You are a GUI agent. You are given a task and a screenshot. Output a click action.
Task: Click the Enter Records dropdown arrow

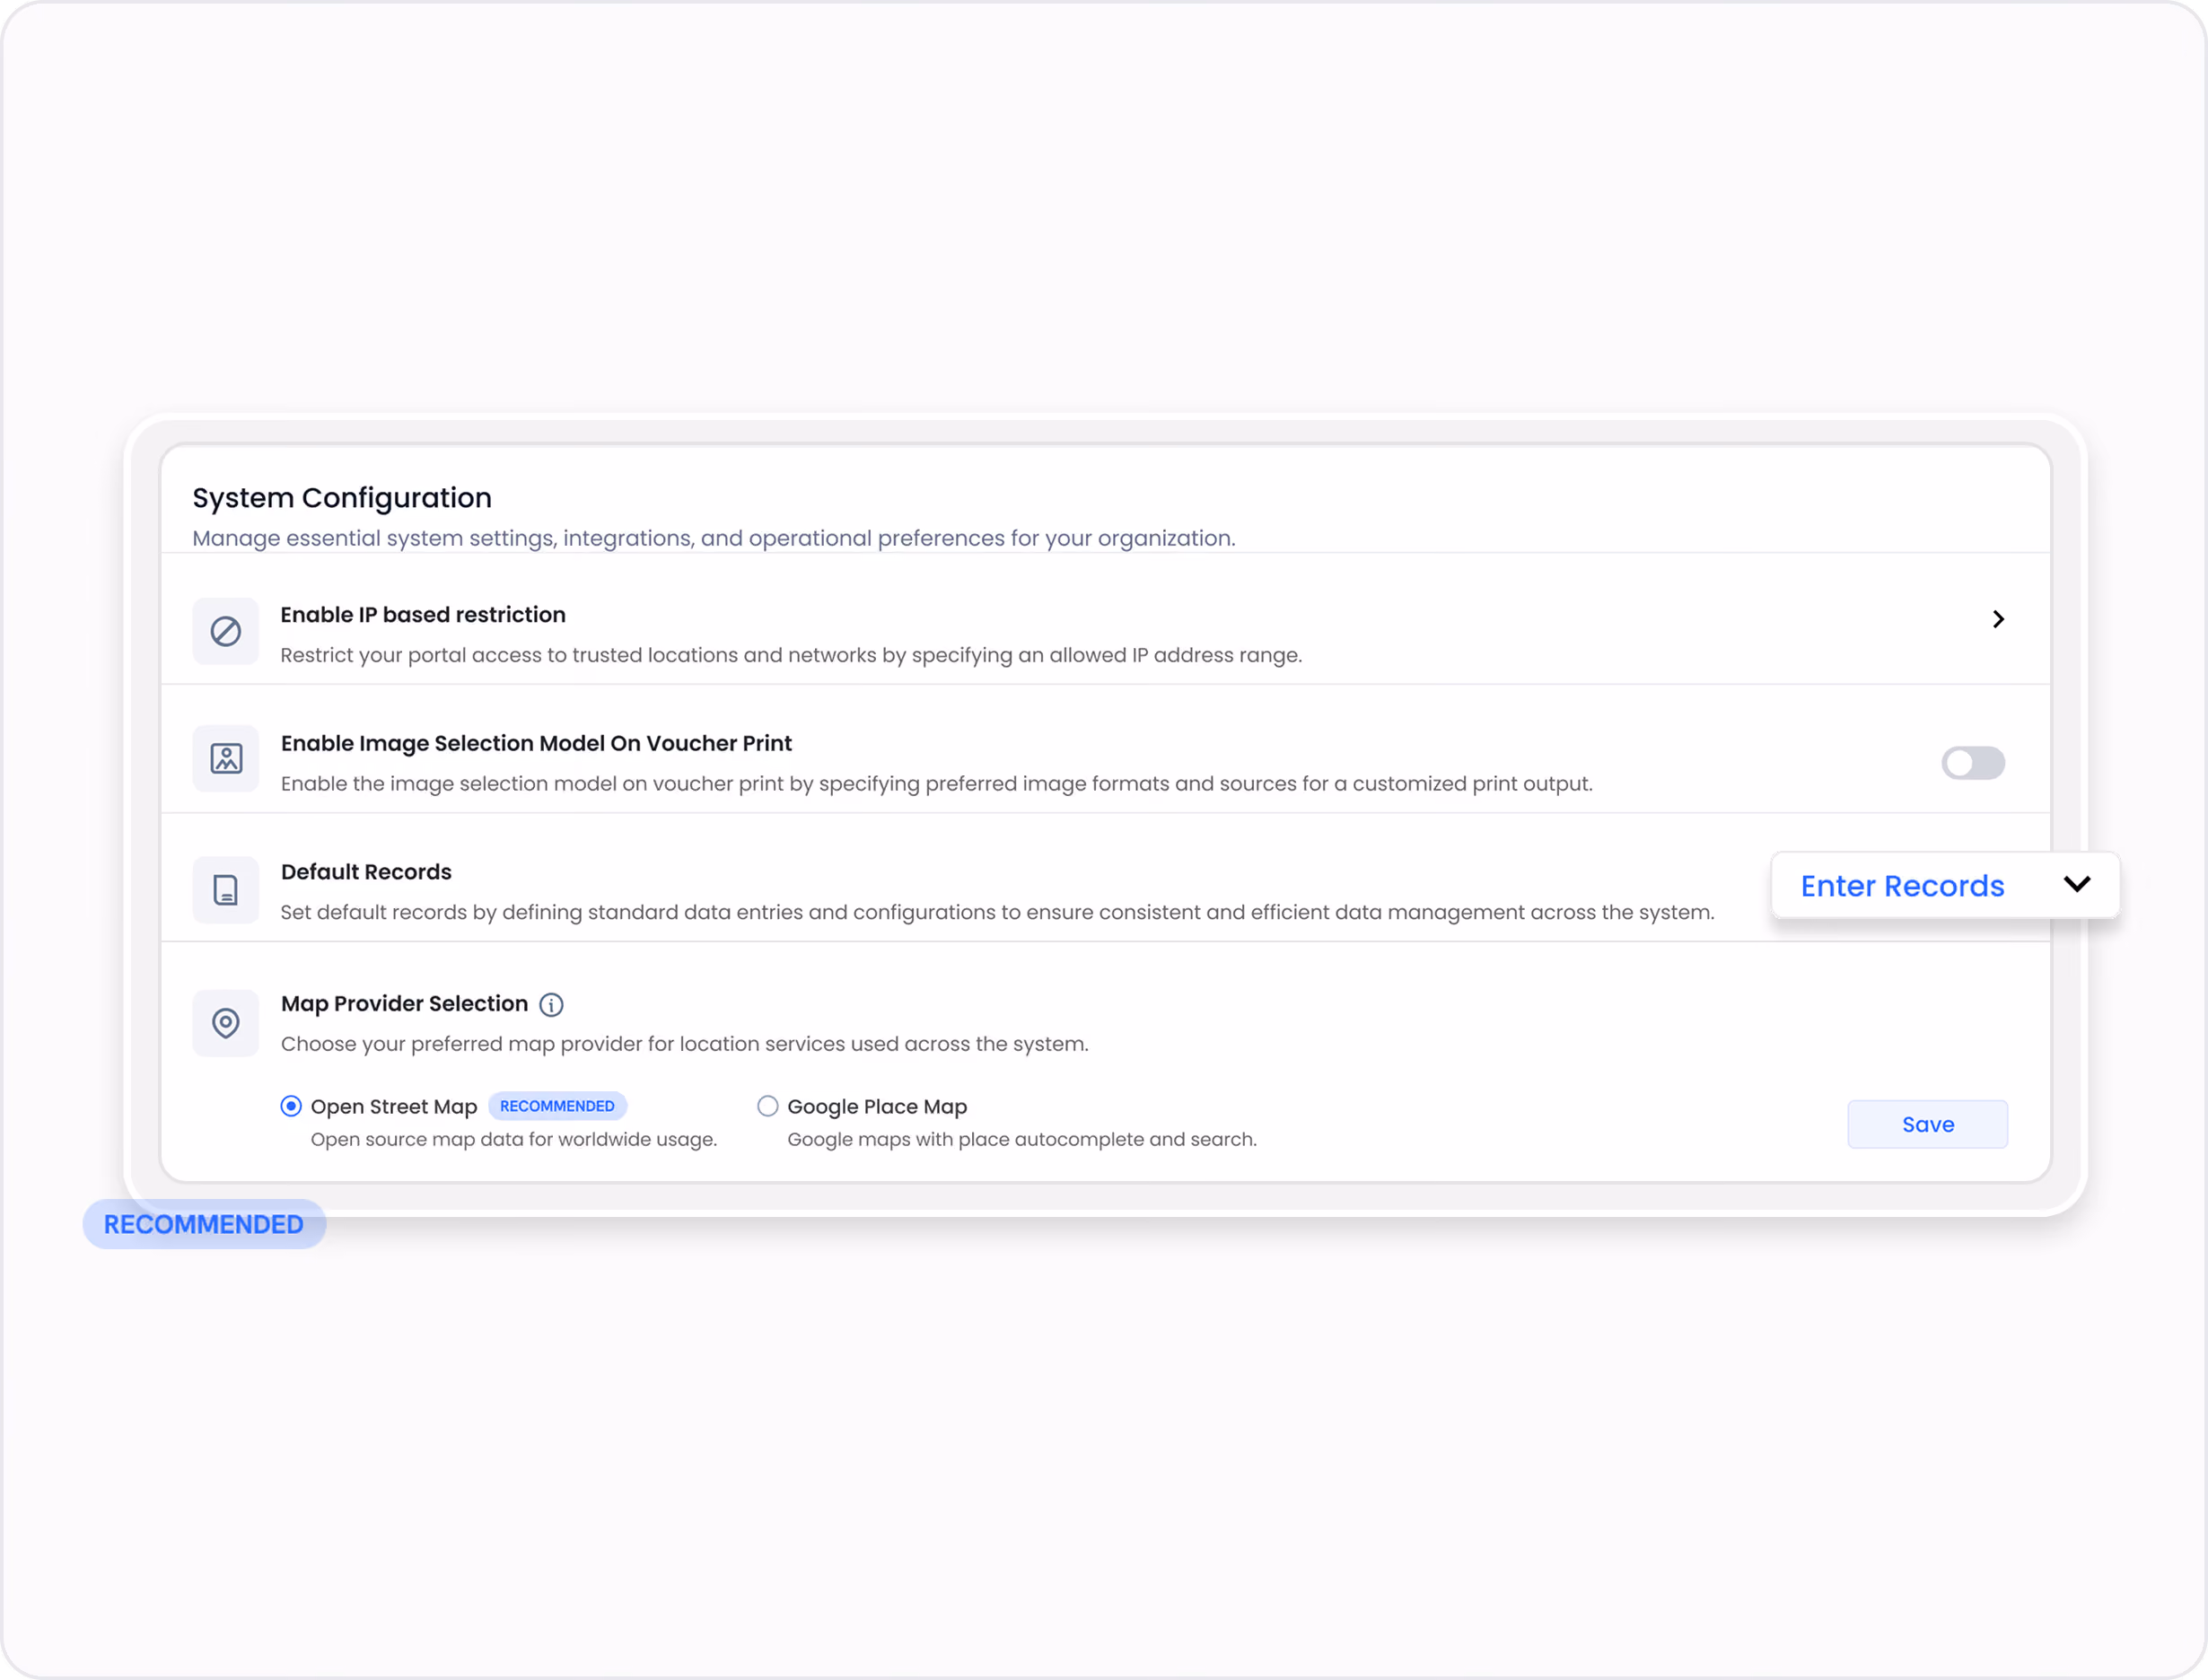click(2077, 884)
